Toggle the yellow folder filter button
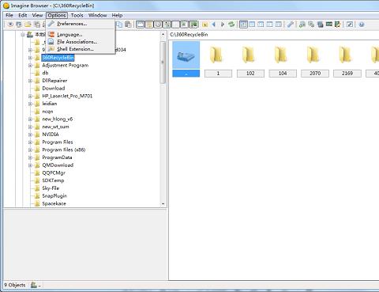The height and width of the screenshot is (292, 379). click(149, 25)
